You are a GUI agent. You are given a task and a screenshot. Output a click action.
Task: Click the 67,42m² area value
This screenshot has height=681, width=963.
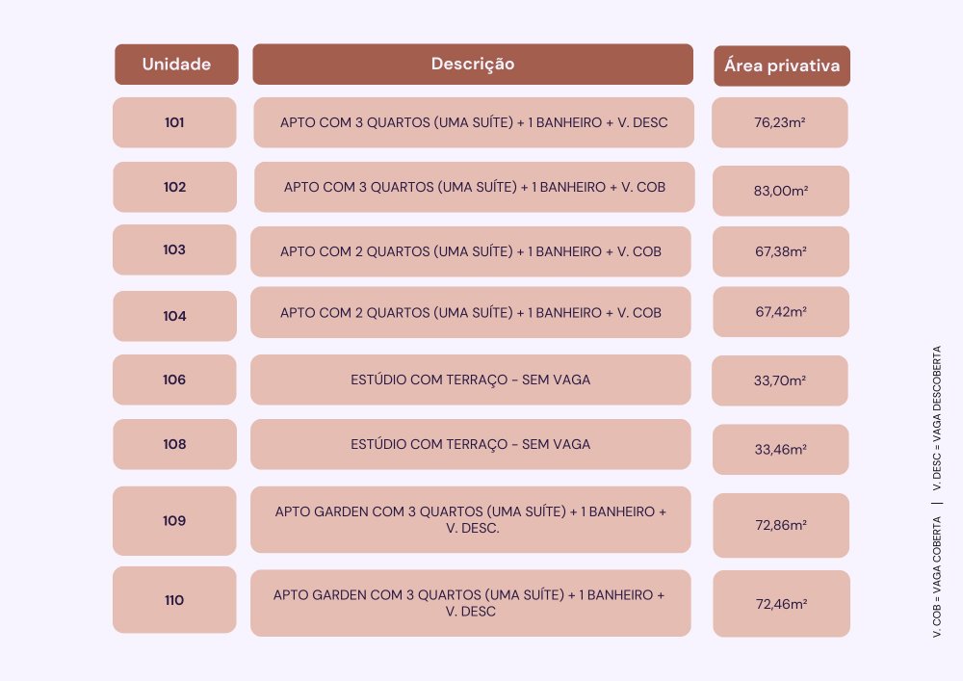tap(780, 312)
